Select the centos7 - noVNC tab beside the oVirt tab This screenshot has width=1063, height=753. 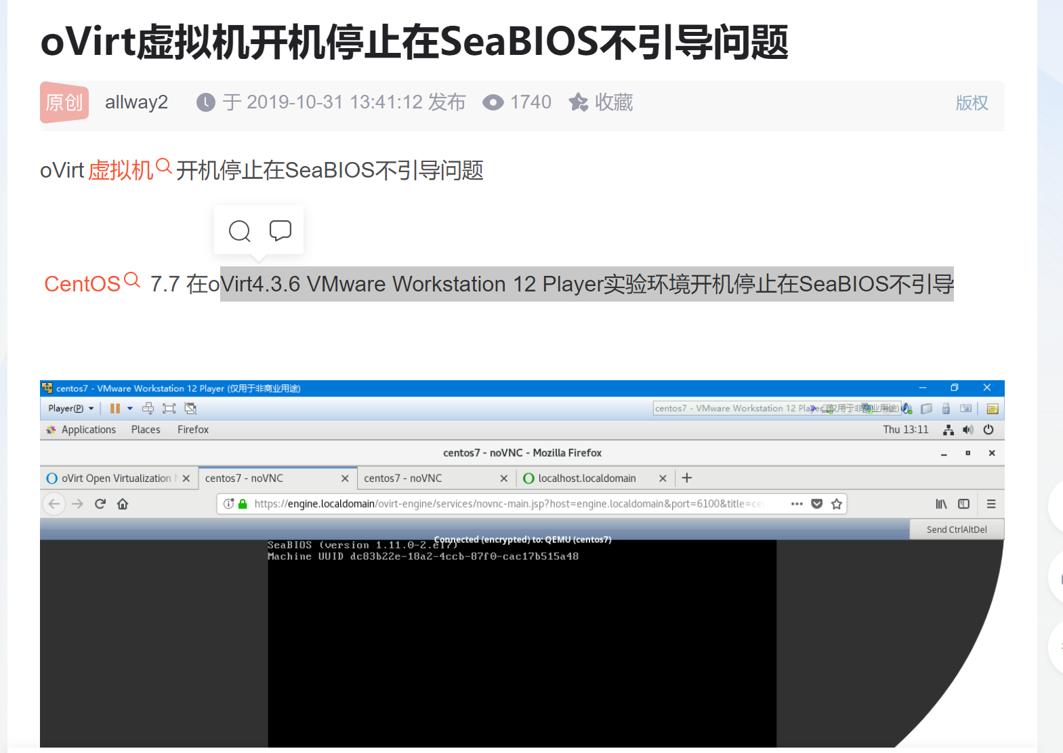[278, 478]
